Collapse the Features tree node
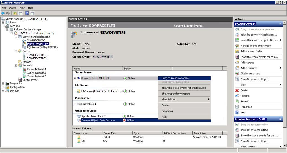 pos(3,26)
